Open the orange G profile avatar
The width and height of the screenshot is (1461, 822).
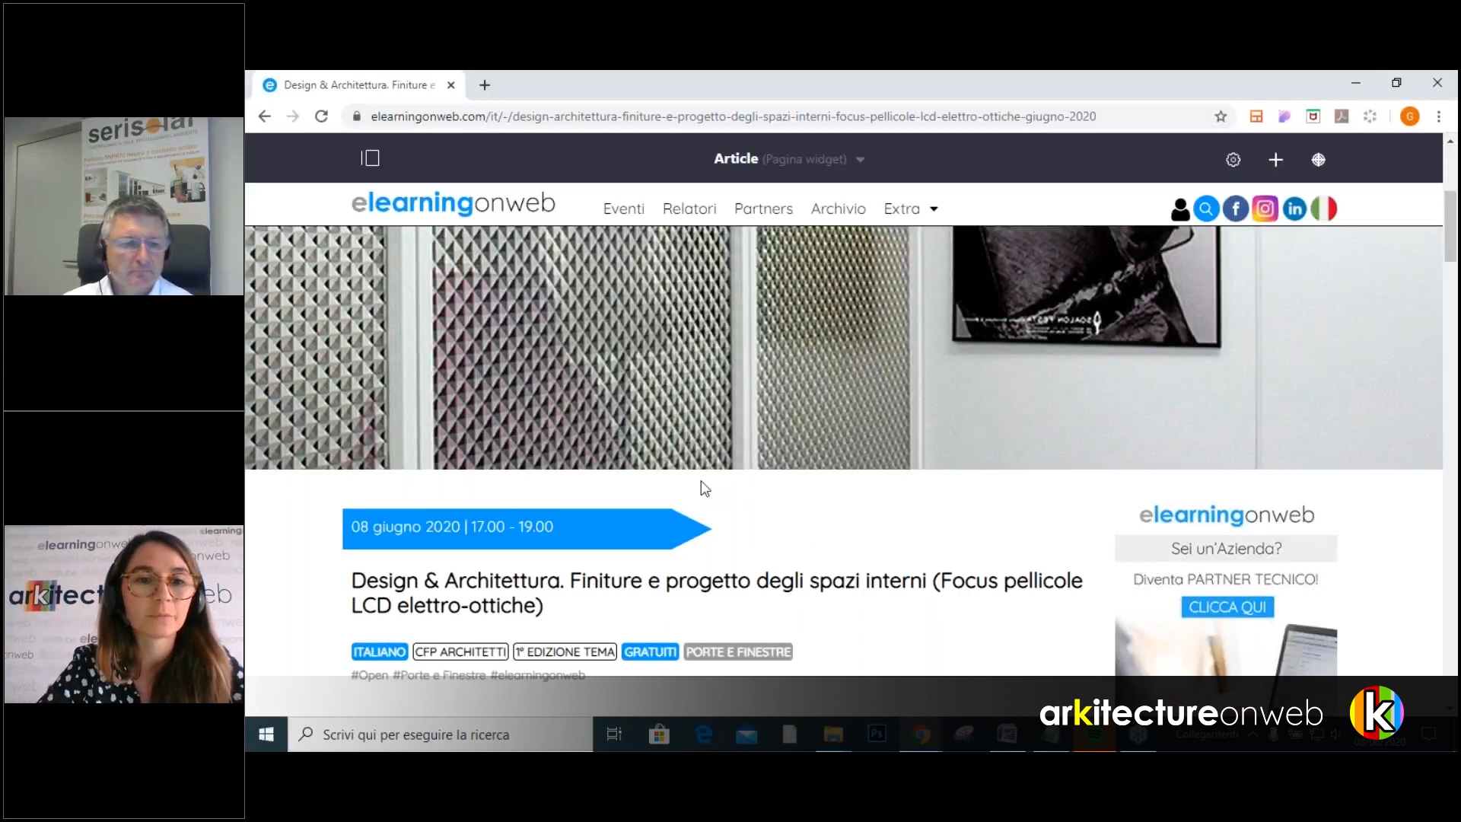[x=1409, y=116]
